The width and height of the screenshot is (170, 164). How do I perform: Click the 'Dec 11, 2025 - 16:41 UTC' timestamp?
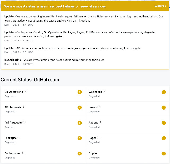pyautogui.click(x=19, y=25)
